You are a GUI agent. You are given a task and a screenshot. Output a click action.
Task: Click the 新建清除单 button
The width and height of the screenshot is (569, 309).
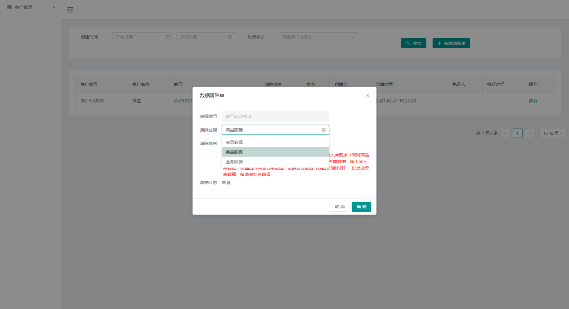[x=451, y=43]
